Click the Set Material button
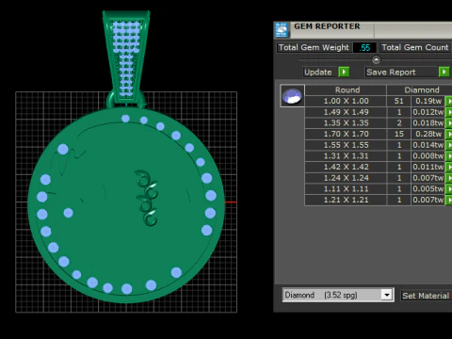The height and width of the screenshot is (339, 452). click(x=427, y=296)
